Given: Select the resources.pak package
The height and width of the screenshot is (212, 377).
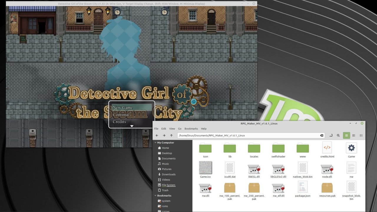Looking at the screenshot, I should (x=327, y=188).
